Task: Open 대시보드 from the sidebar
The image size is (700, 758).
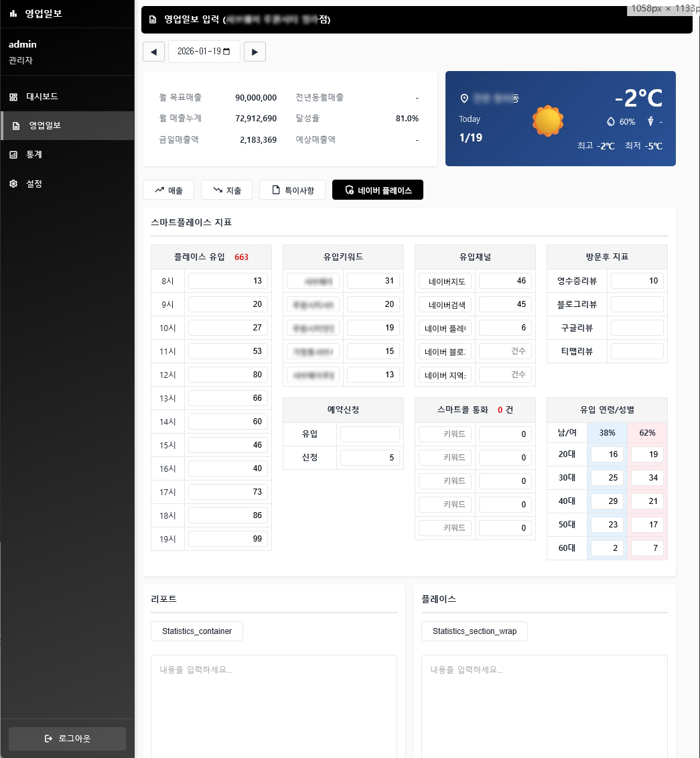Action: (x=42, y=97)
